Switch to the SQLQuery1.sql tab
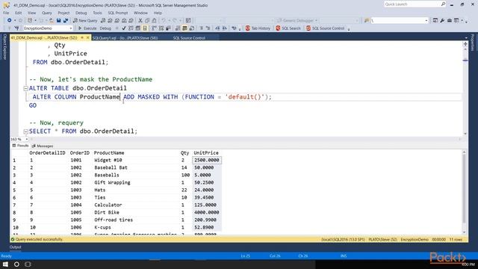 pyautogui.click(x=125, y=38)
